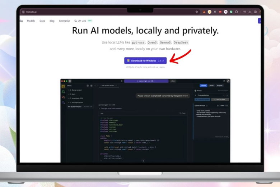
Task: Select the yellow Chats sidebar icon
Action: click(63, 86)
